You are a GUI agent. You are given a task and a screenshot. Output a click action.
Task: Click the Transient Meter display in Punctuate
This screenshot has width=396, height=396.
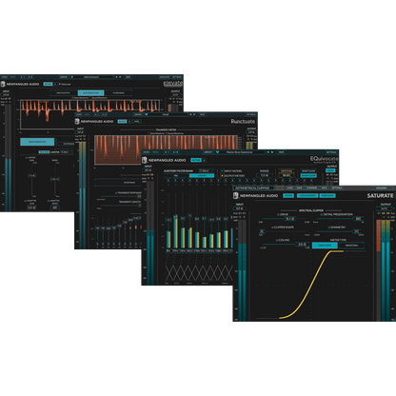[x=166, y=149]
